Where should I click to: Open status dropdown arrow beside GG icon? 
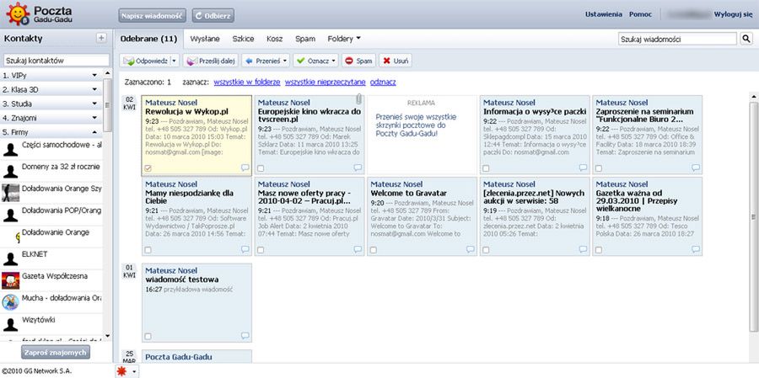click(134, 372)
